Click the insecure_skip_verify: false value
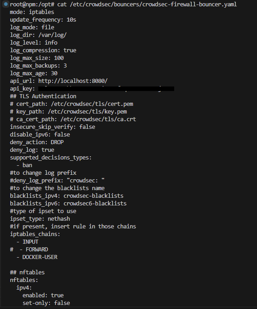Image resolution: width=257 pixels, height=309 pixels. pyautogui.click(x=87, y=127)
